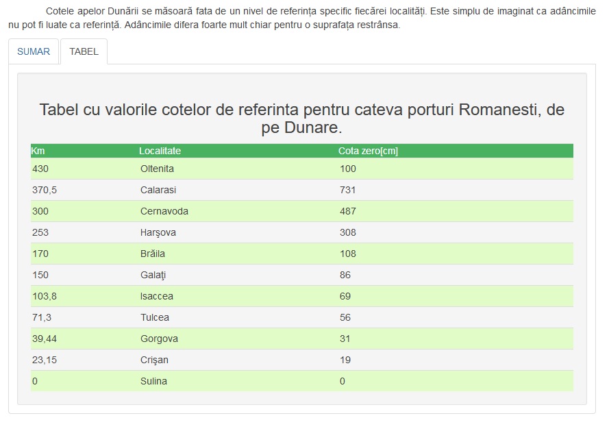Click the table title heading

tap(302, 119)
